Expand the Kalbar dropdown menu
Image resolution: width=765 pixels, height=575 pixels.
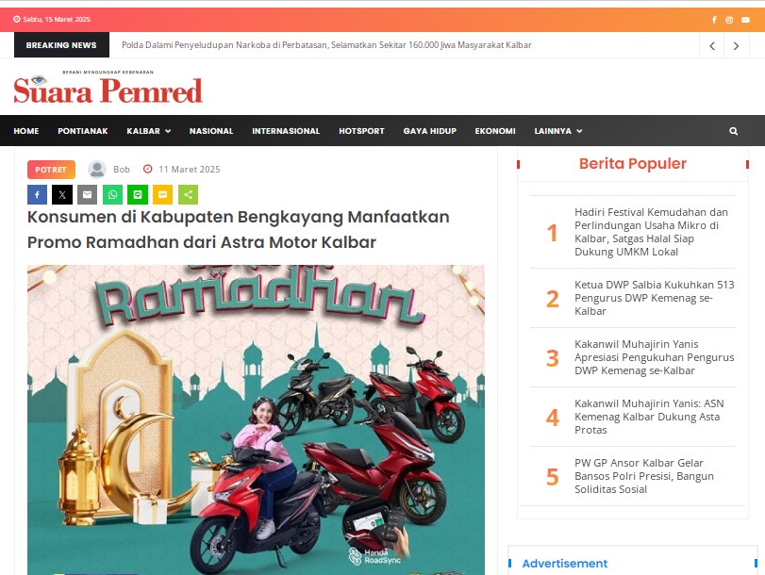click(148, 131)
